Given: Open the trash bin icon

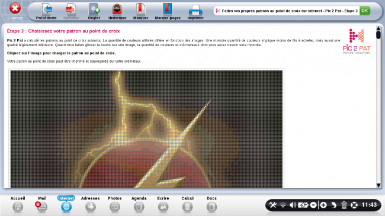Looking at the screenshot, I should click(344, 205).
